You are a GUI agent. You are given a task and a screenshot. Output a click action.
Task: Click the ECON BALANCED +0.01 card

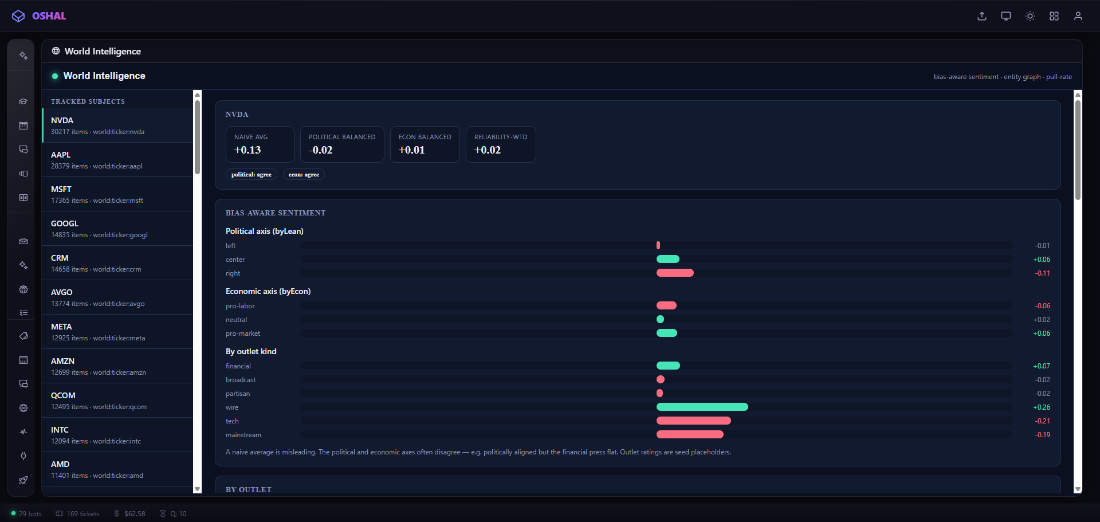tap(425, 144)
